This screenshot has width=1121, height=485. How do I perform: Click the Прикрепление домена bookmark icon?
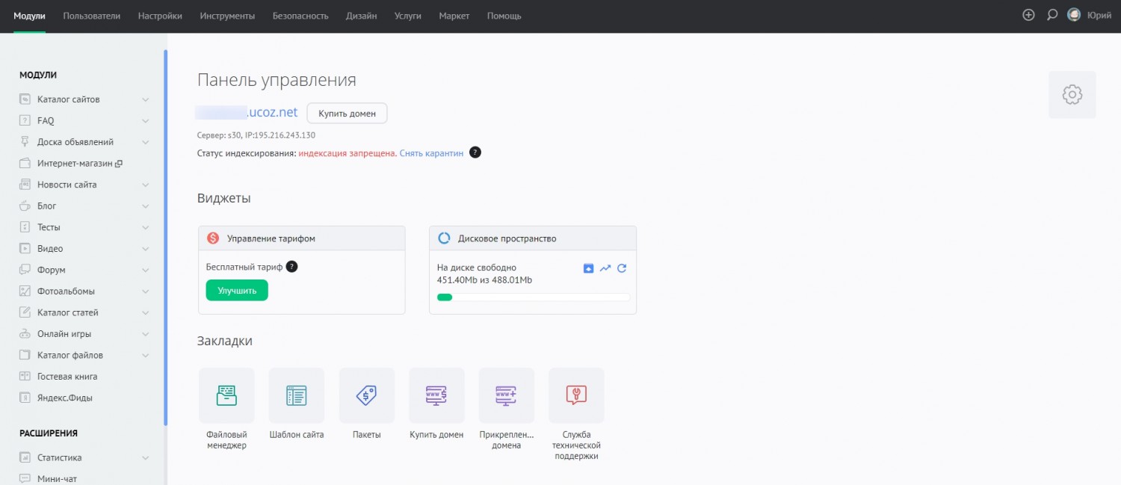[506, 395]
